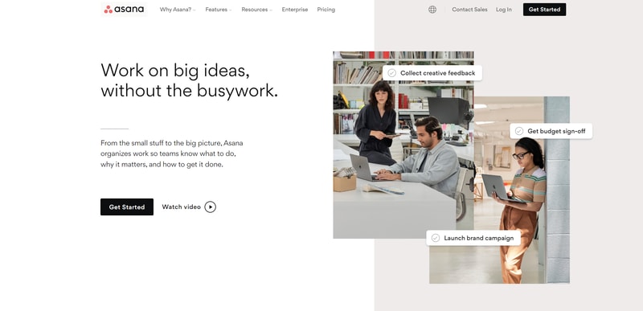The image size is (643, 311).
Task: Click the Log In link
Action: [504, 10]
